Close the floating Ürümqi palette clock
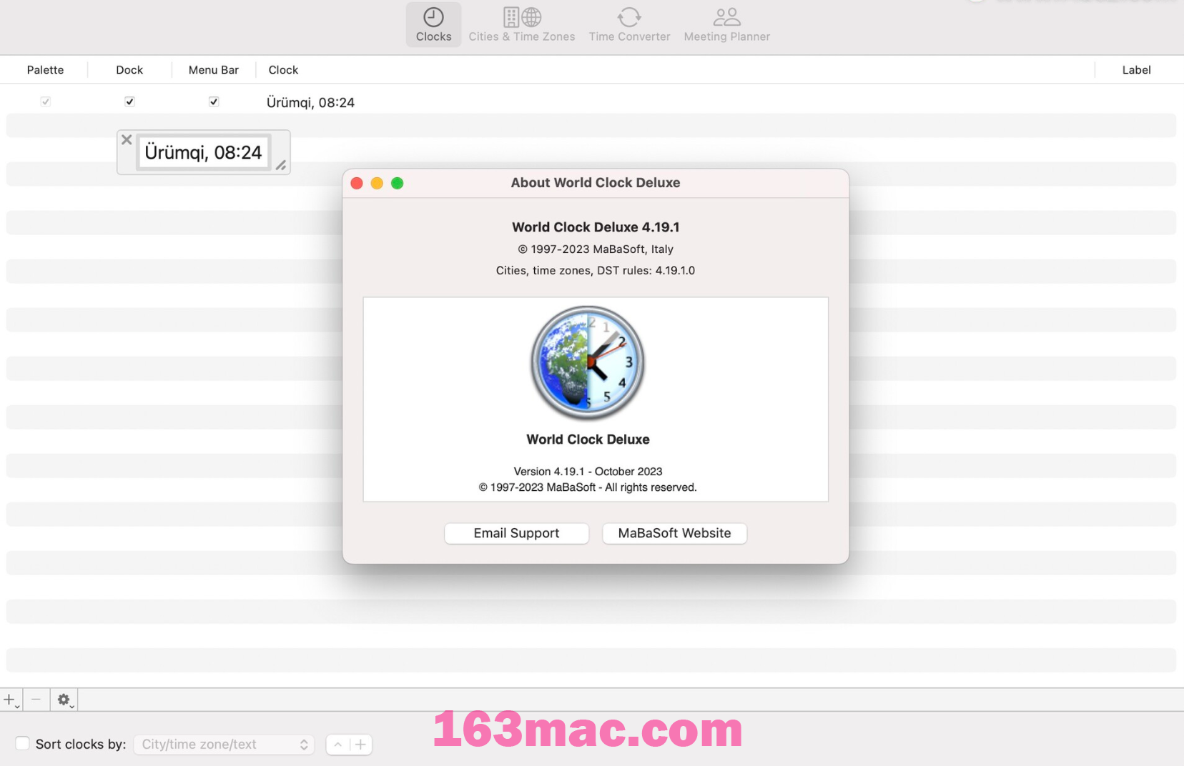1184x766 pixels. 127,139
